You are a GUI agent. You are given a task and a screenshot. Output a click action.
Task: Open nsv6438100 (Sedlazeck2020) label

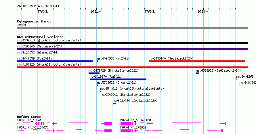[x=171, y=58]
